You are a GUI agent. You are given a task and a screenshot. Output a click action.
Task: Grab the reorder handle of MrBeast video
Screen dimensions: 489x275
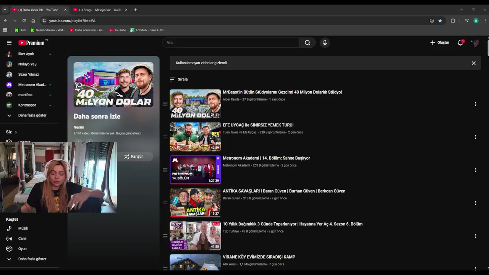point(165,104)
